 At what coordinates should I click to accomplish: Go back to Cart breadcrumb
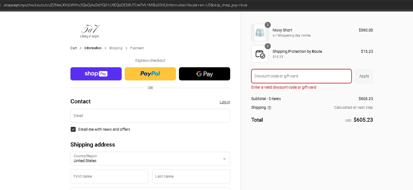click(x=74, y=48)
